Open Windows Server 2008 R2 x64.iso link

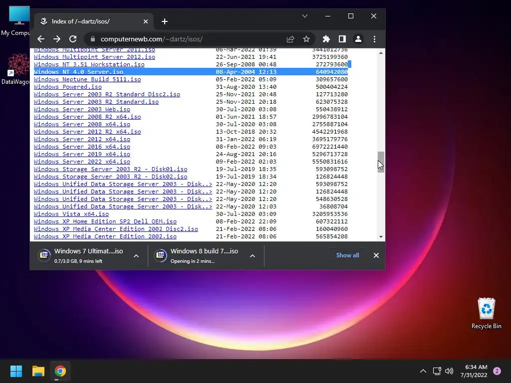[x=87, y=117]
